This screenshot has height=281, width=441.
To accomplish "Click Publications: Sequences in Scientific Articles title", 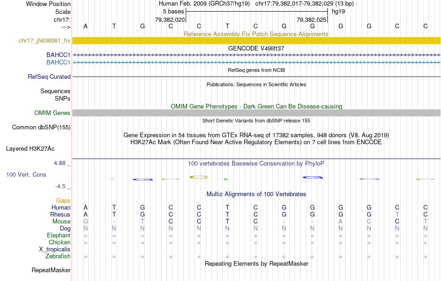I will [x=256, y=84].
